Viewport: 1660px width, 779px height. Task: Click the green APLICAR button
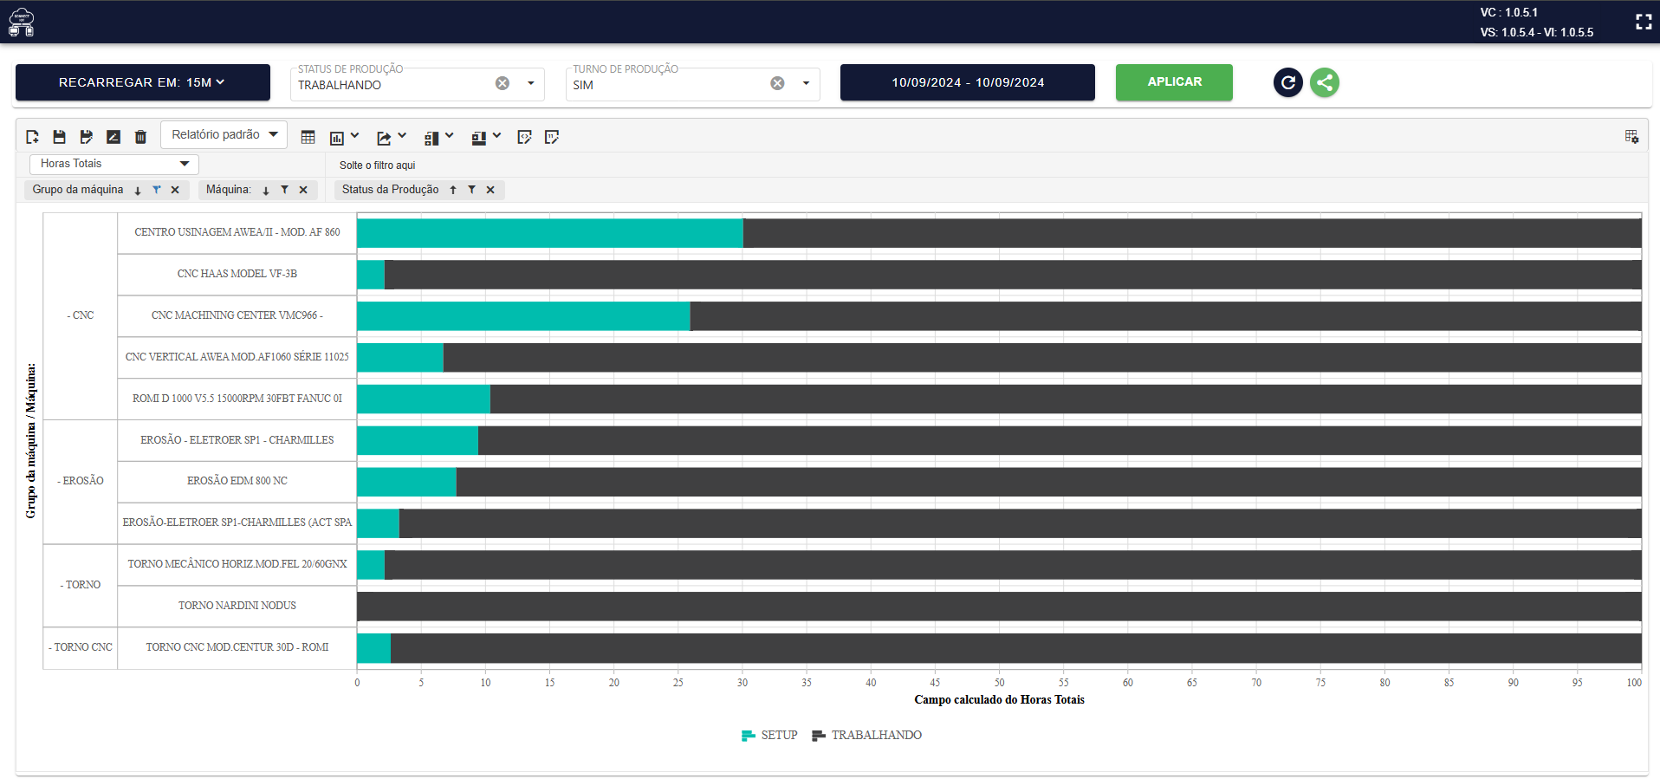1174,82
